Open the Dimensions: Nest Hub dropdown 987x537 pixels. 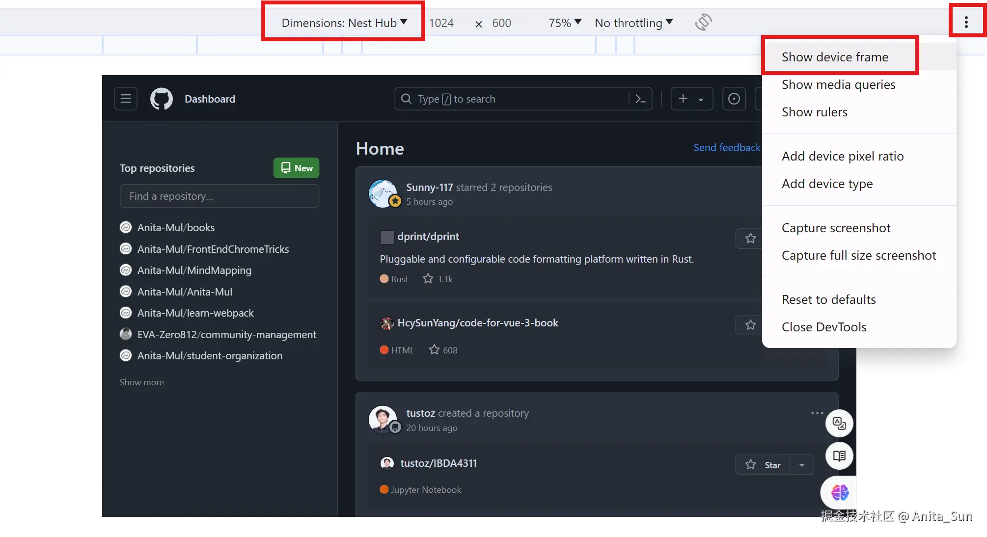[344, 23]
